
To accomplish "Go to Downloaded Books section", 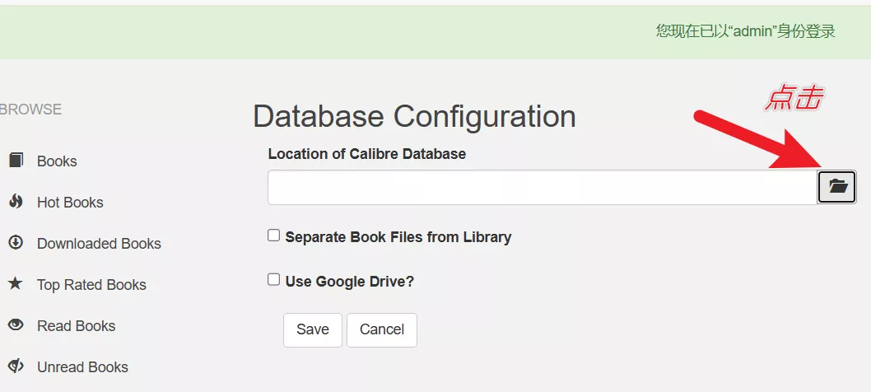I will [x=99, y=244].
